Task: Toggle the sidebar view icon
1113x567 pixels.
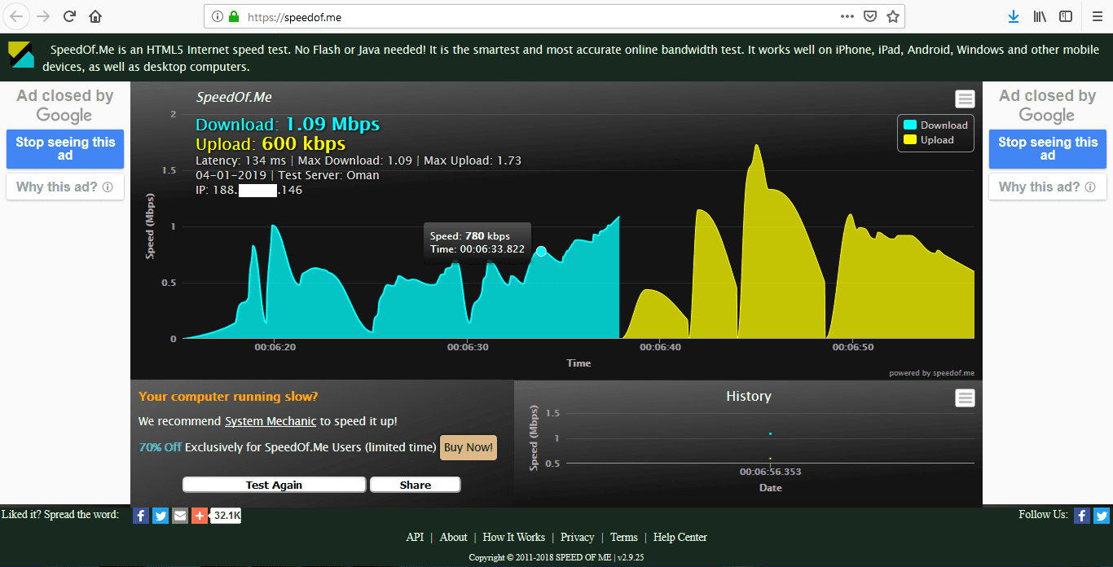Action: click(1066, 16)
